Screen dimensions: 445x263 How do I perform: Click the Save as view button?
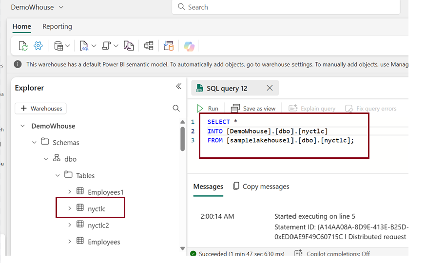point(253,108)
